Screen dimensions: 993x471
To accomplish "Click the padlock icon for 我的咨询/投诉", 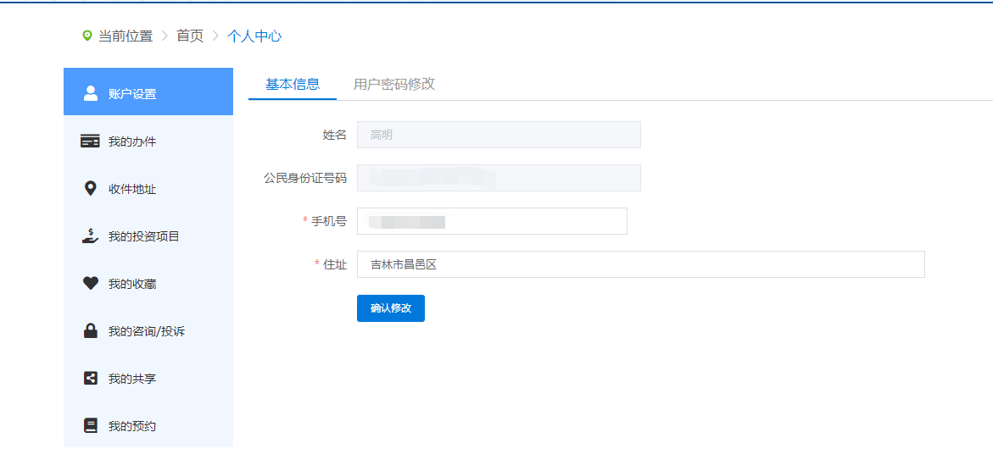I will [91, 330].
